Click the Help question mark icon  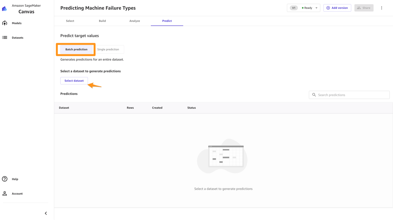click(5, 179)
